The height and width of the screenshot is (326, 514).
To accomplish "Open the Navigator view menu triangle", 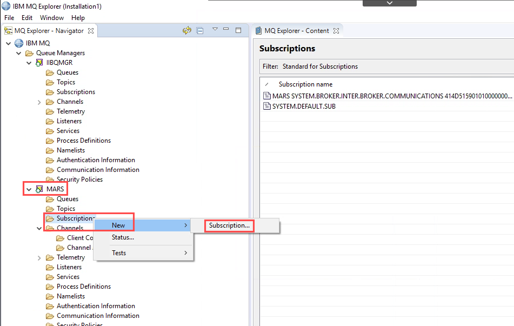I will coord(215,29).
